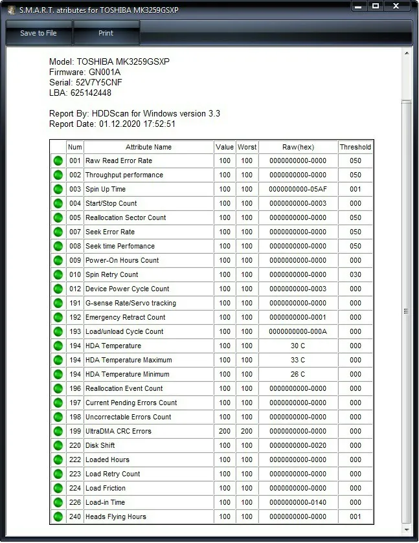The height and width of the screenshot is (543, 419).
Task: Click the Emergency Retract Count attribute name
Action: [126, 317]
